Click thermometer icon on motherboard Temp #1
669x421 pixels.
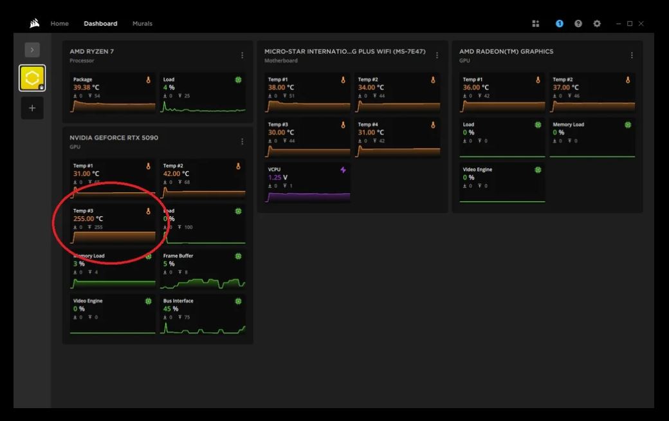[343, 80]
